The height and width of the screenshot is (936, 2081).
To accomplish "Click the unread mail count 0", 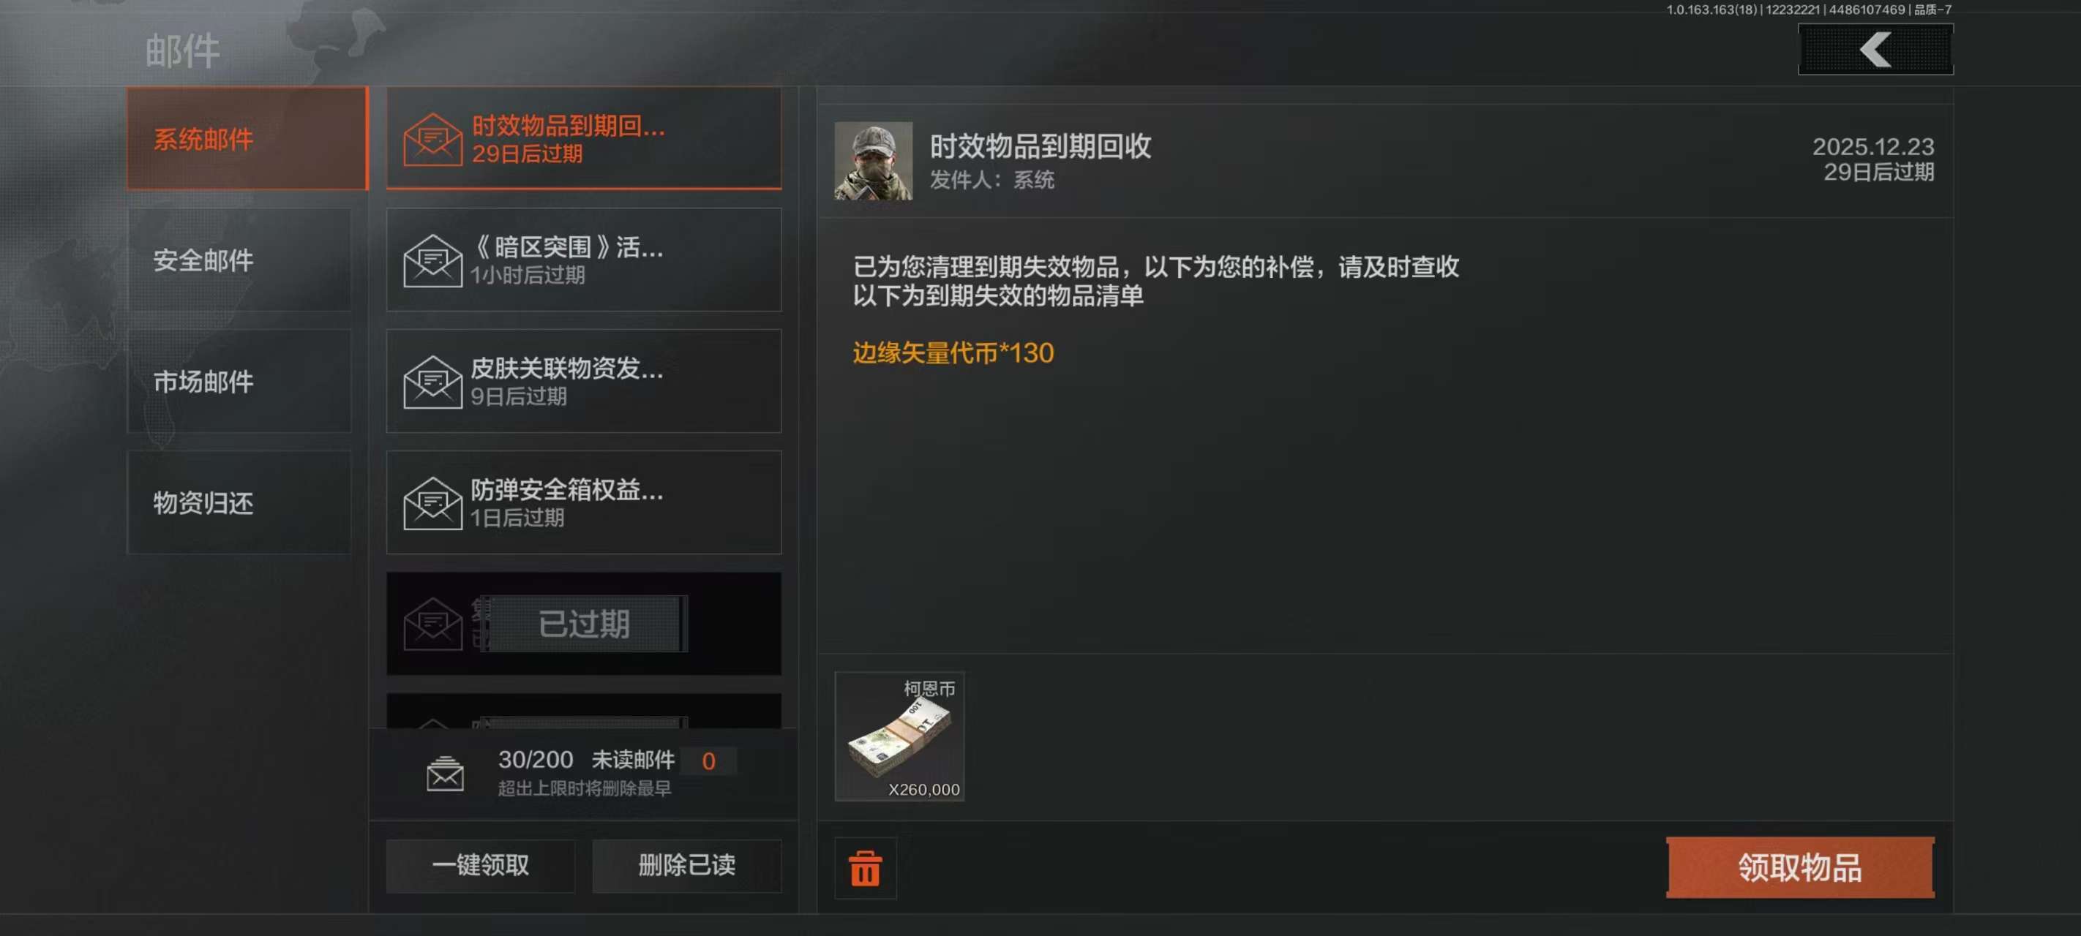I will coord(708,760).
